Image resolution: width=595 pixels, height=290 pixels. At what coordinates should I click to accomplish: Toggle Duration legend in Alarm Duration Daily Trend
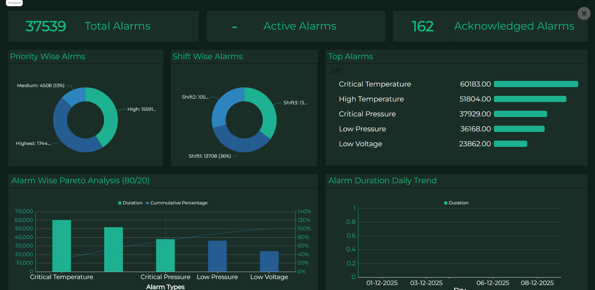456,203
